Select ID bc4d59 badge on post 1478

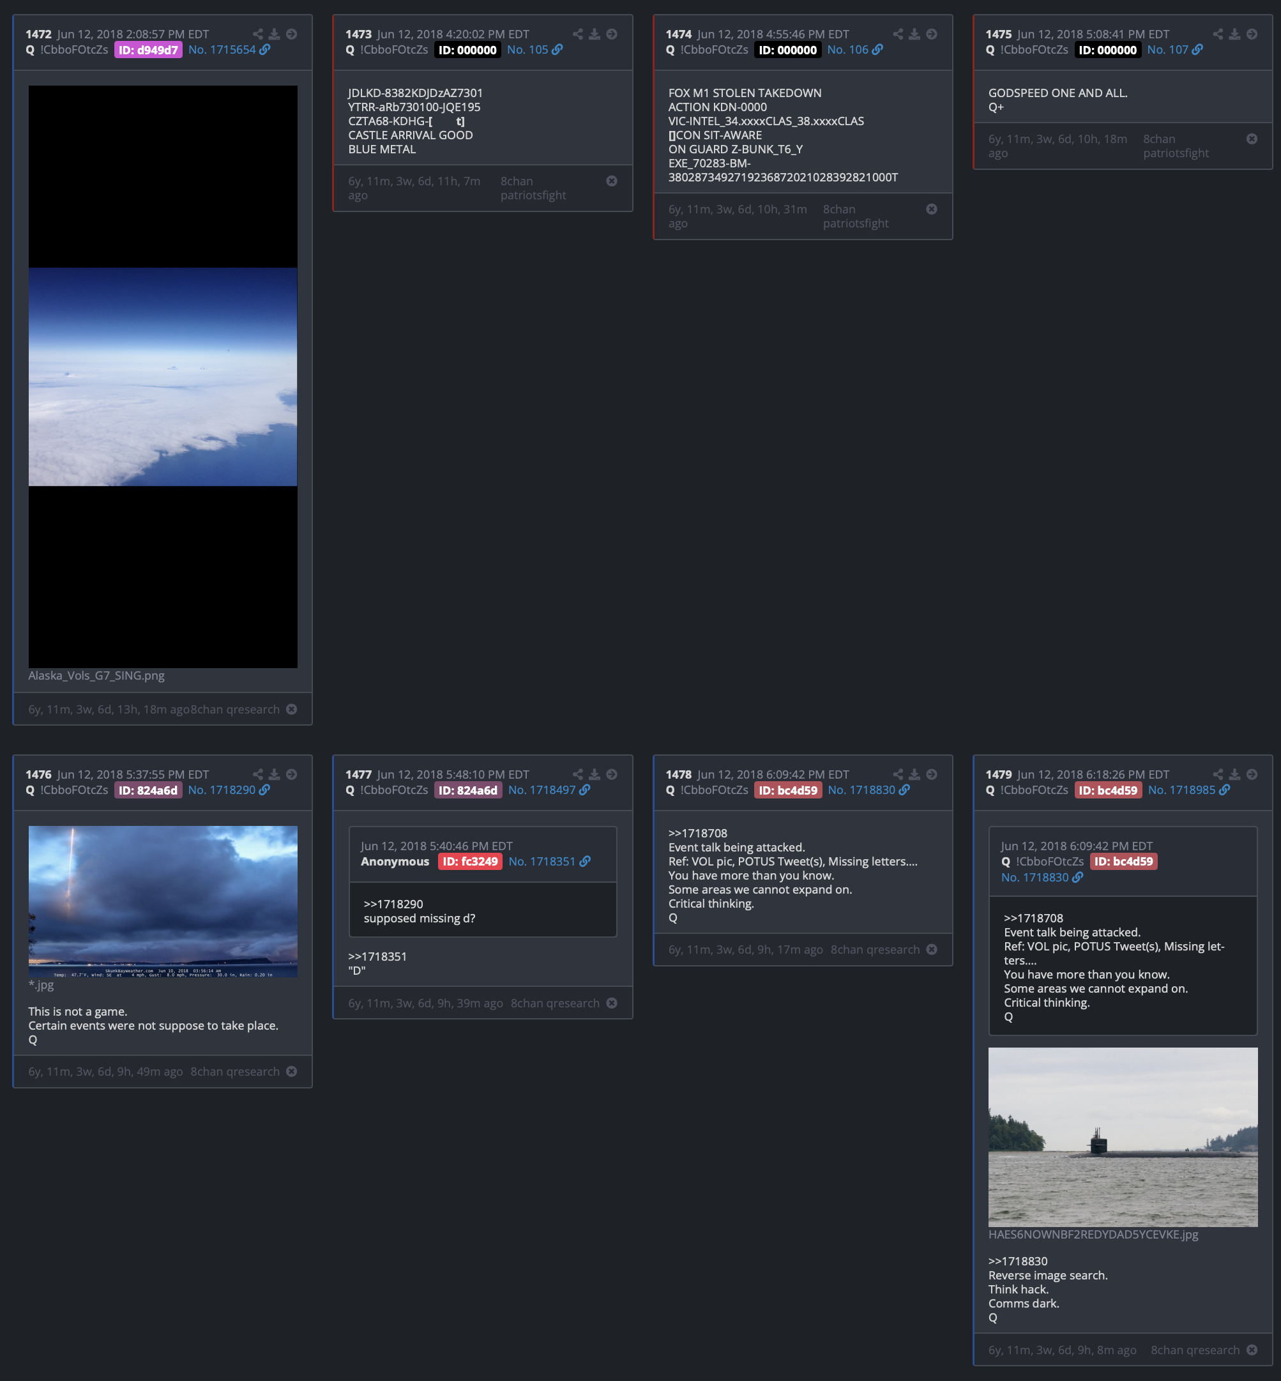(x=788, y=790)
